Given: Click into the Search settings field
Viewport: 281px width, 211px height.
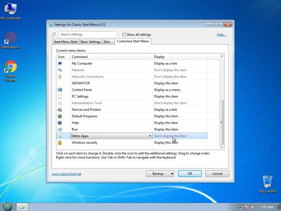Looking at the screenshot, I should 88,34.
